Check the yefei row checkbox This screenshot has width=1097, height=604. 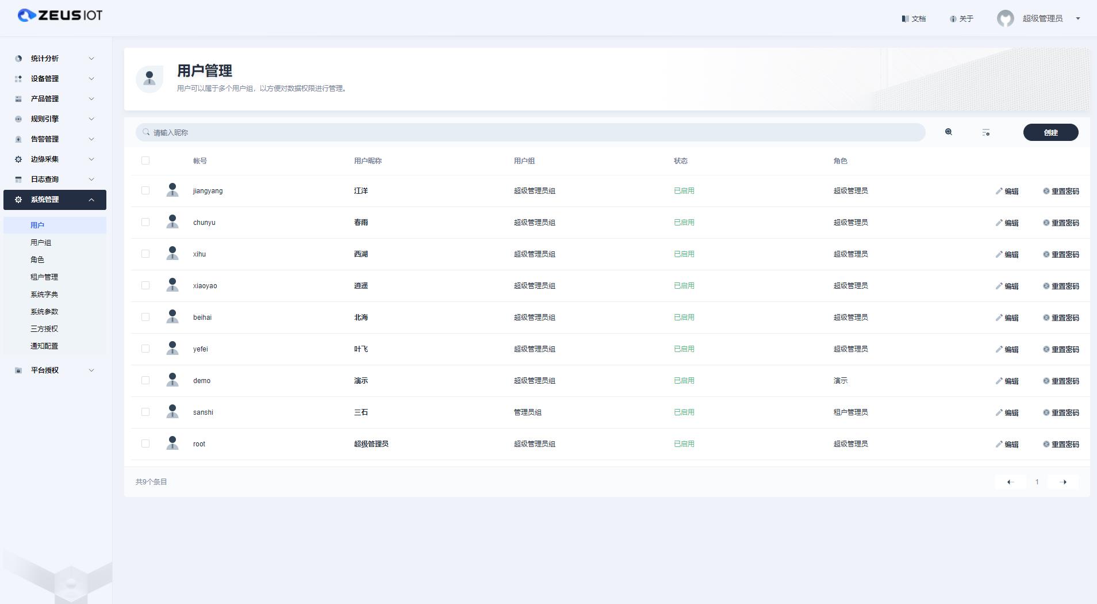145,349
